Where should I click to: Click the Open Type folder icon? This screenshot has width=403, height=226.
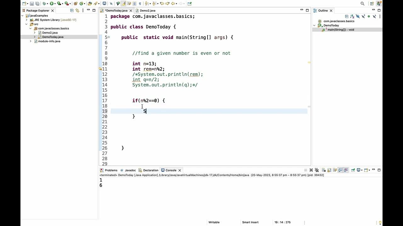(x=90, y=4)
